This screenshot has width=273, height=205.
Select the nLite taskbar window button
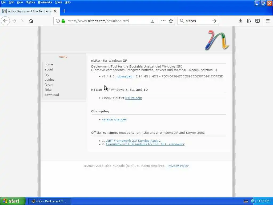click(x=49, y=201)
